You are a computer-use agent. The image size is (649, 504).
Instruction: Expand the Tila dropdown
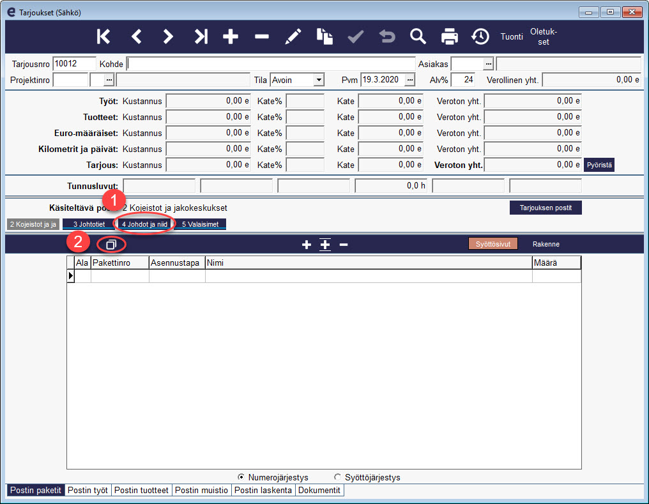tap(318, 80)
